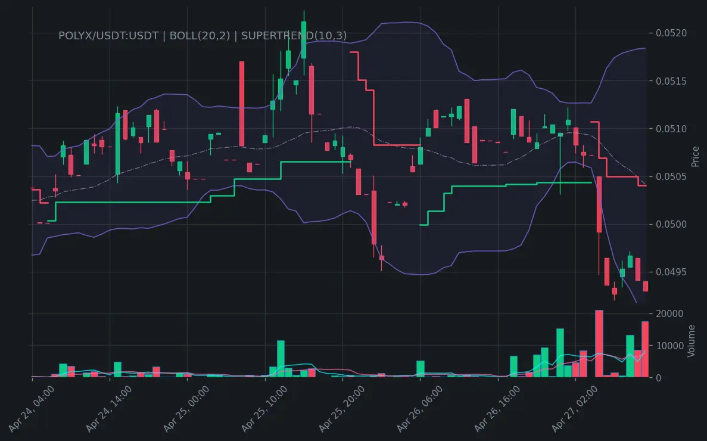Click the 10000 volume axis label
The width and height of the screenshot is (707, 441).
(669, 346)
